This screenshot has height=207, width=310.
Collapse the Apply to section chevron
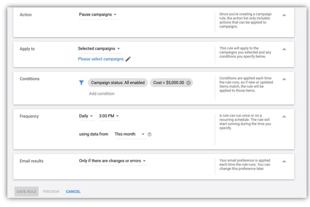[284, 49]
